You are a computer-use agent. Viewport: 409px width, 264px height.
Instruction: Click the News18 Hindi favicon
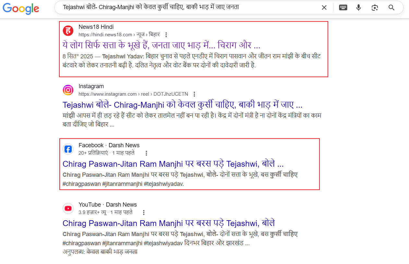[x=68, y=30]
